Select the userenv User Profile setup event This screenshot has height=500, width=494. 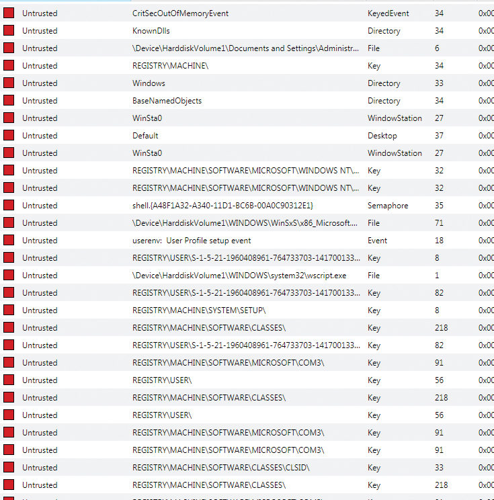tap(201, 241)
